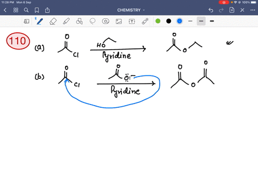Select the Lasso tool
This screenshot has width=258, height=194.
92,22
